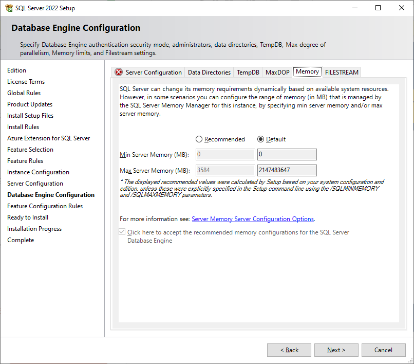
Task: Tick the accept recommended memory configurations checkbox
Action: pyautogui.click(x=122, y=232)
